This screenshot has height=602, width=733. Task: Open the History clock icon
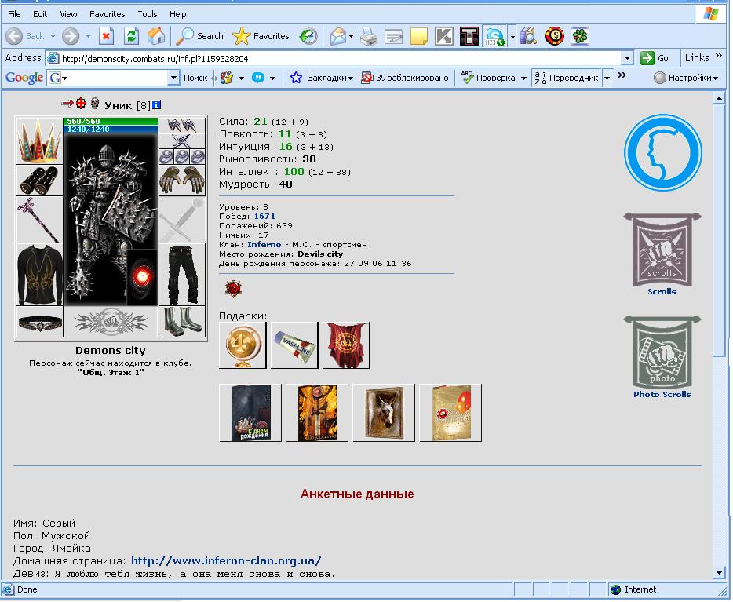click(x=308, y=36)
